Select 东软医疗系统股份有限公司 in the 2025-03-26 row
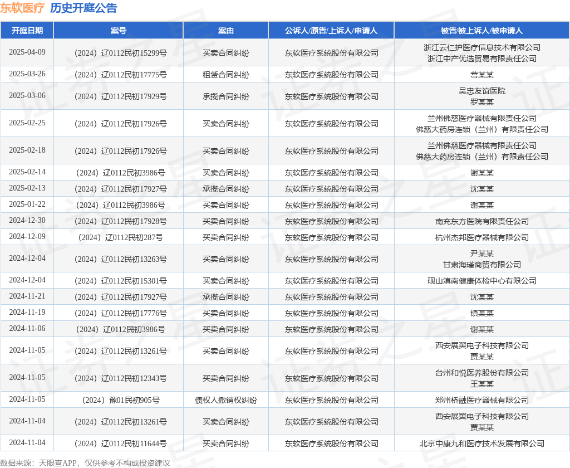The height and width of the screenshot is (468, 570). 332,75
